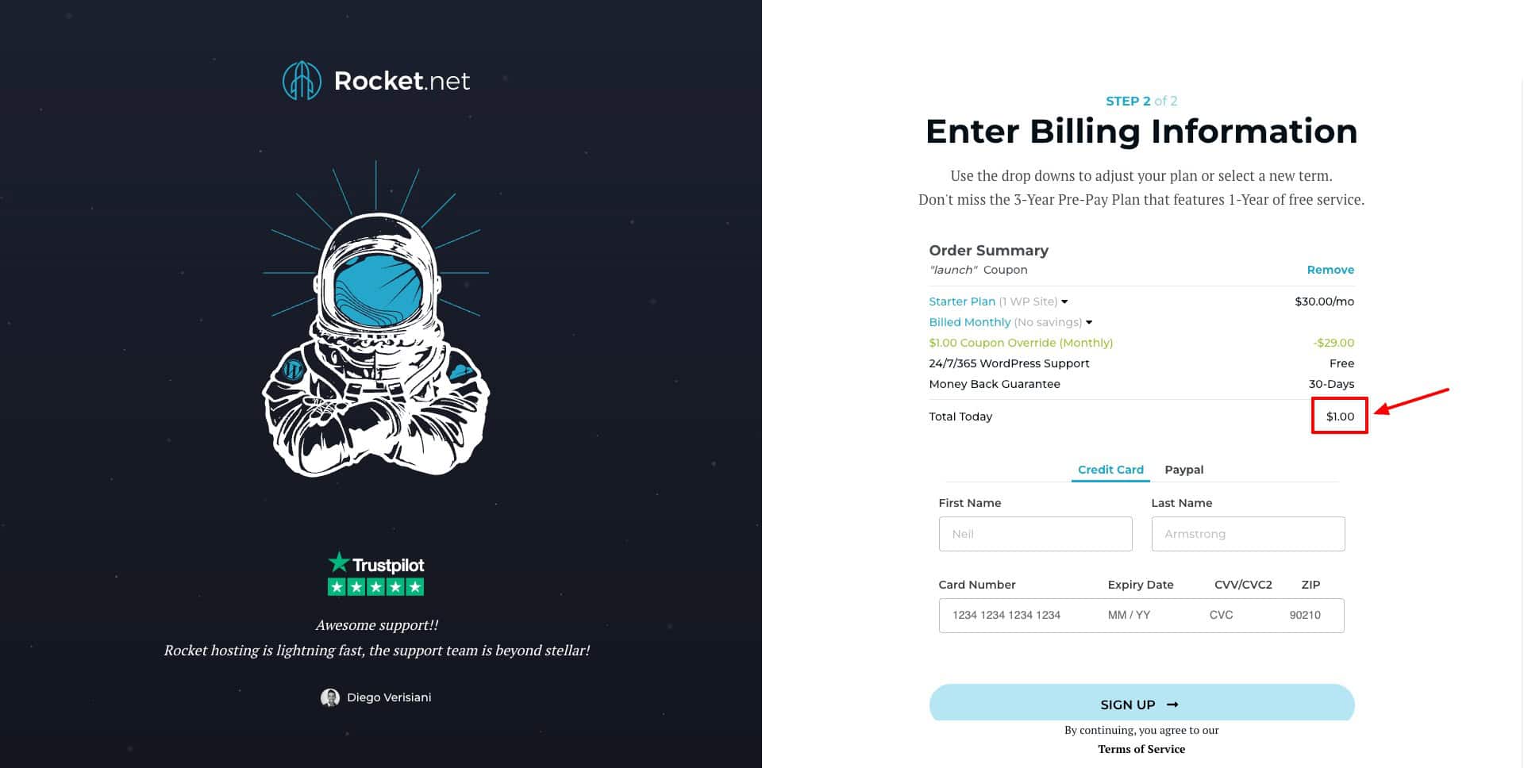The image size is (1524, 768).
Task: Click the arrow icon on Sign Up
Action: tap(1172, 705)
